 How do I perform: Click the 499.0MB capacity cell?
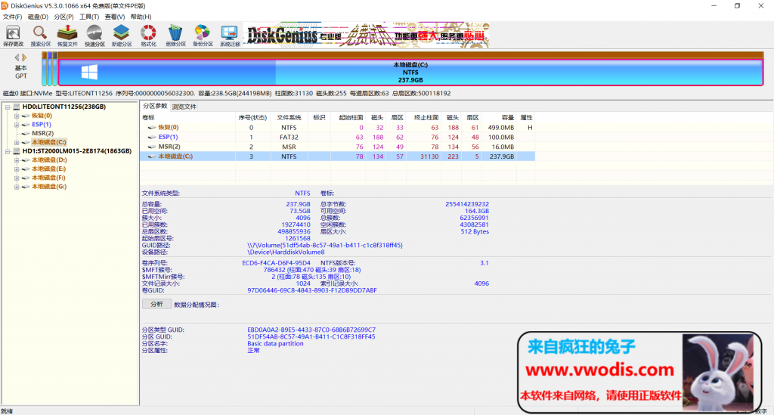click(x=501, y=127)
